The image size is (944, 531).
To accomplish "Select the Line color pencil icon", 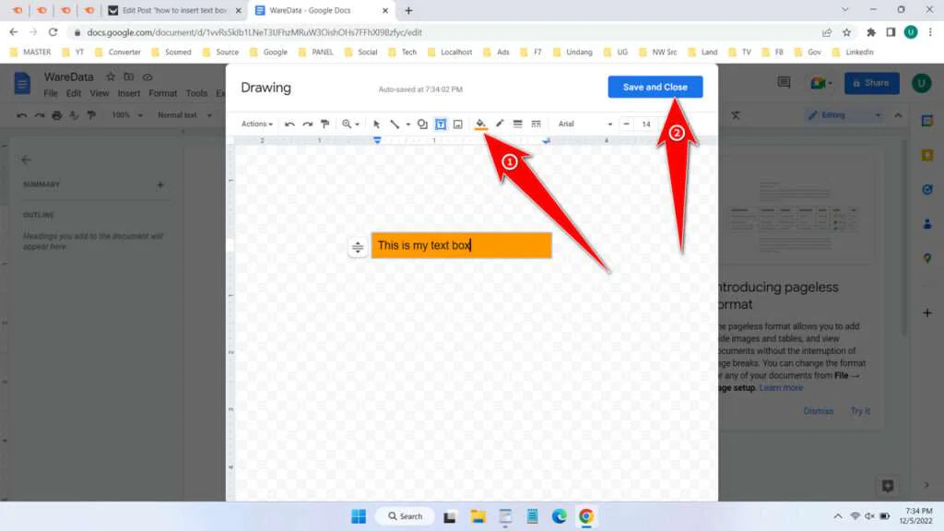I will (500, 124).
